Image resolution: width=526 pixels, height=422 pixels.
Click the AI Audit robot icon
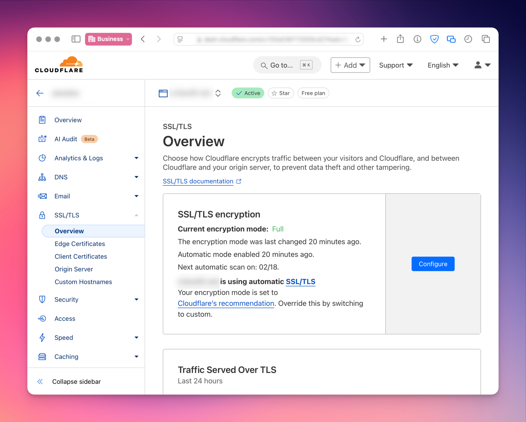42,139
